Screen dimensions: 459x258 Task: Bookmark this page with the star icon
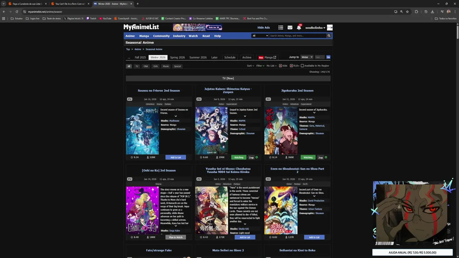pyautogui.click(x=407, y=11)
